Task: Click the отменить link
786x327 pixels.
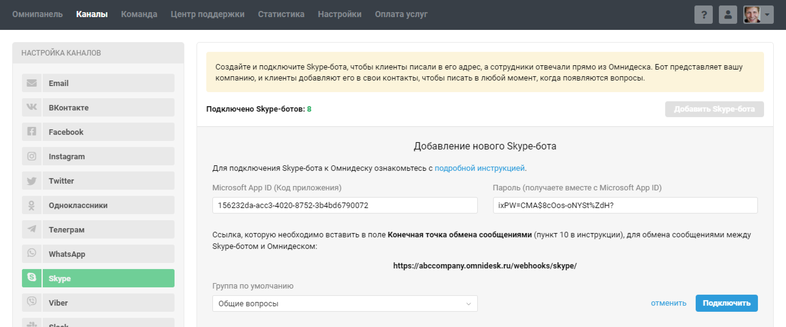Action: 669,303
